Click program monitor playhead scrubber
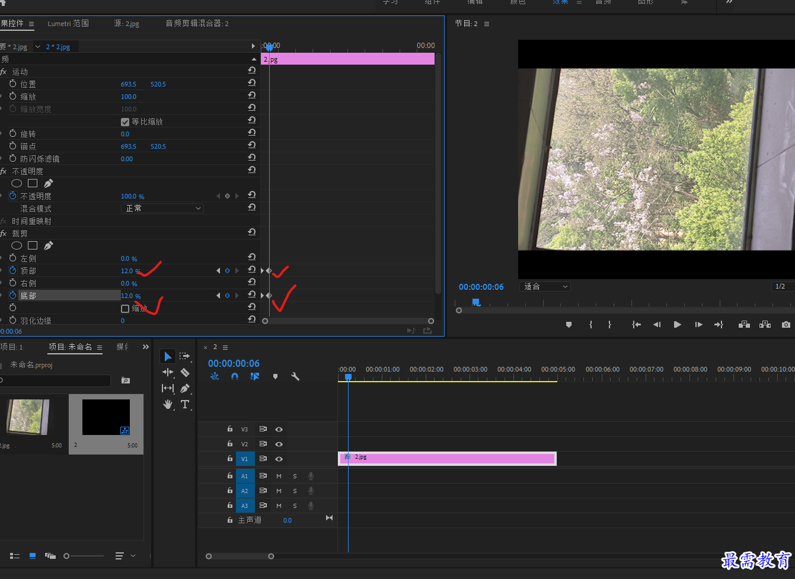Screen dimensions: 795x579 click(475, 302)
